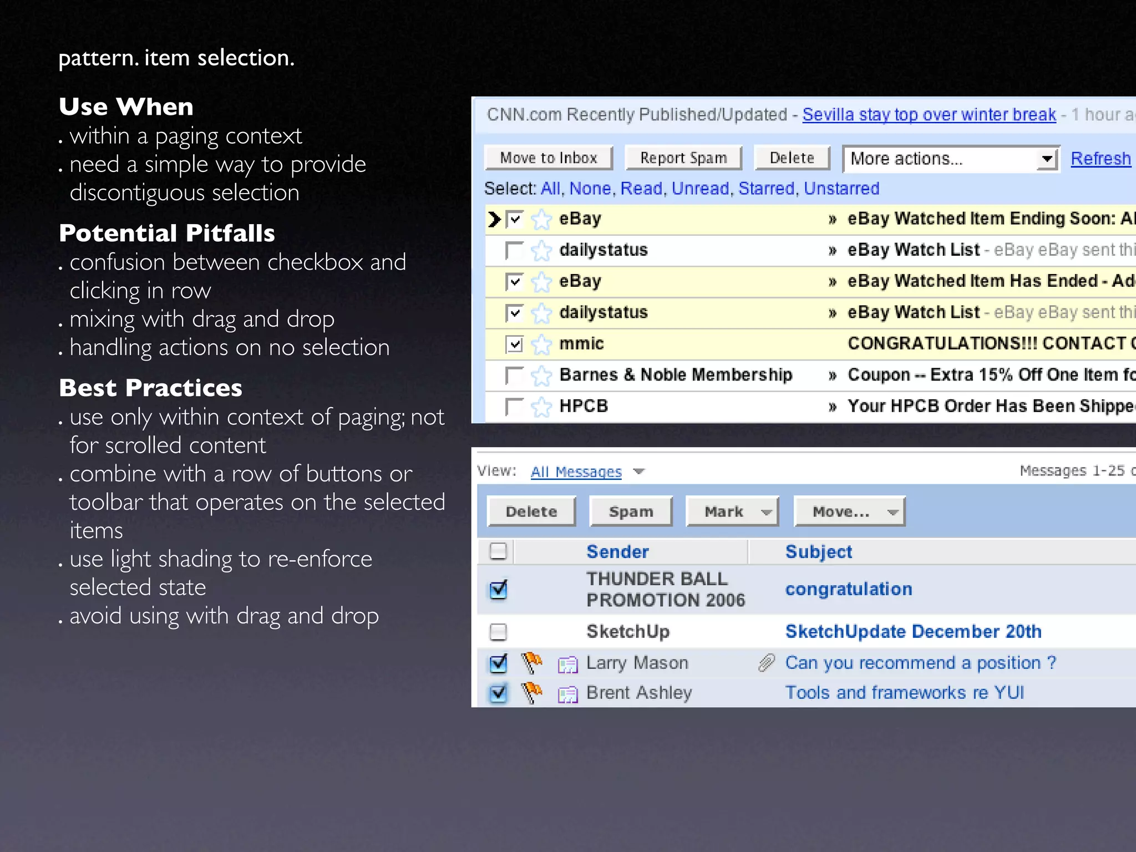
Task: Open the congratulation message subject
Action: point(849,589)
